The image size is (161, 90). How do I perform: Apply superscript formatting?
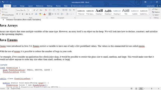pos(32,14)
